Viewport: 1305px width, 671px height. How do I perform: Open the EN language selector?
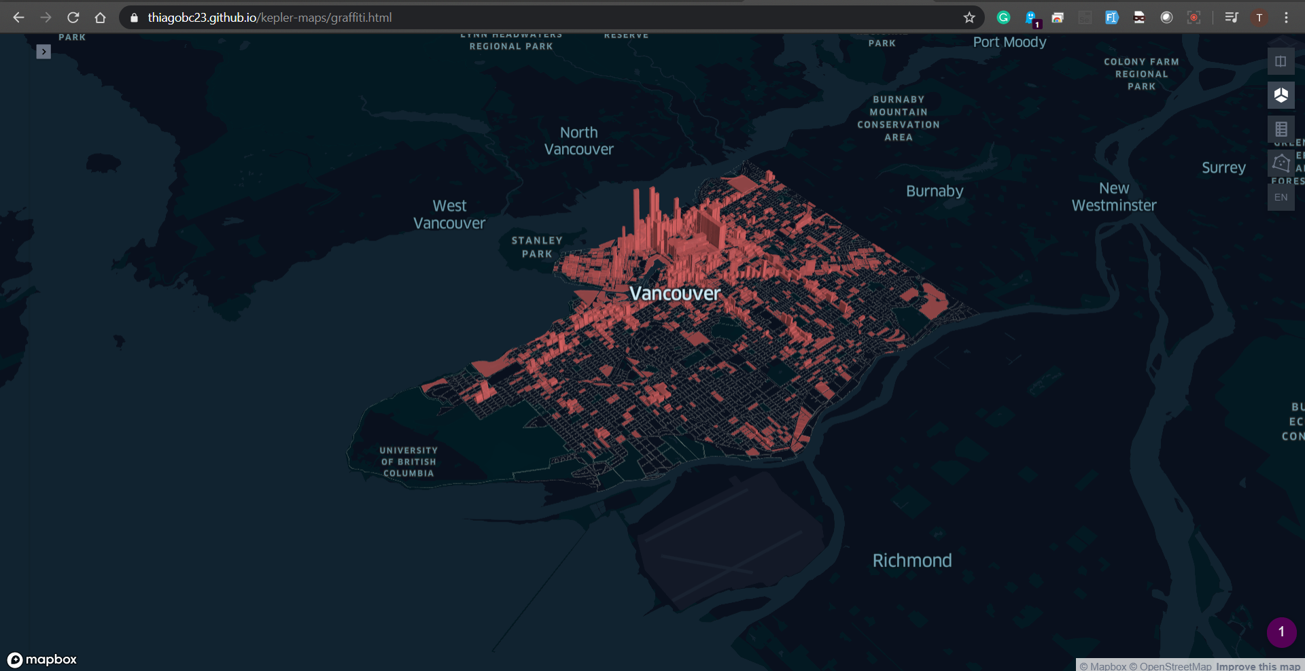1281,196
